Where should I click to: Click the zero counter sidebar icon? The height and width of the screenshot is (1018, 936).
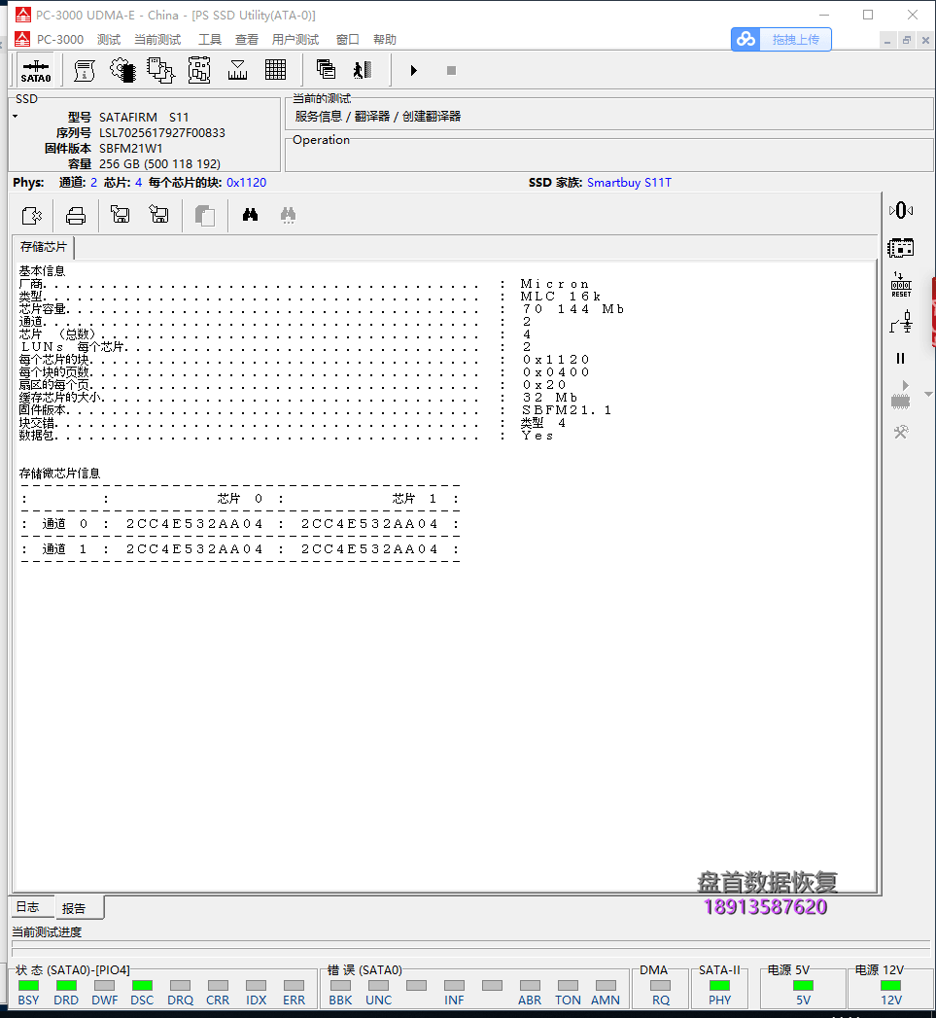tap(900, 210)
